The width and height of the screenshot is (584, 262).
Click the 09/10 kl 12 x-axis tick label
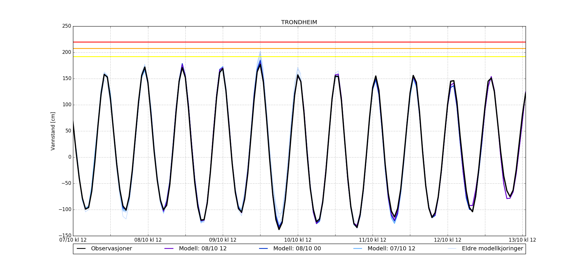pyautogui.click(x=223, y=240)
